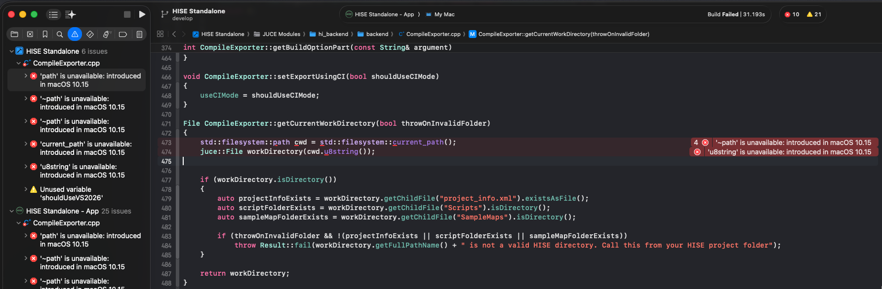Show the Project navigator folder icon

14,34
